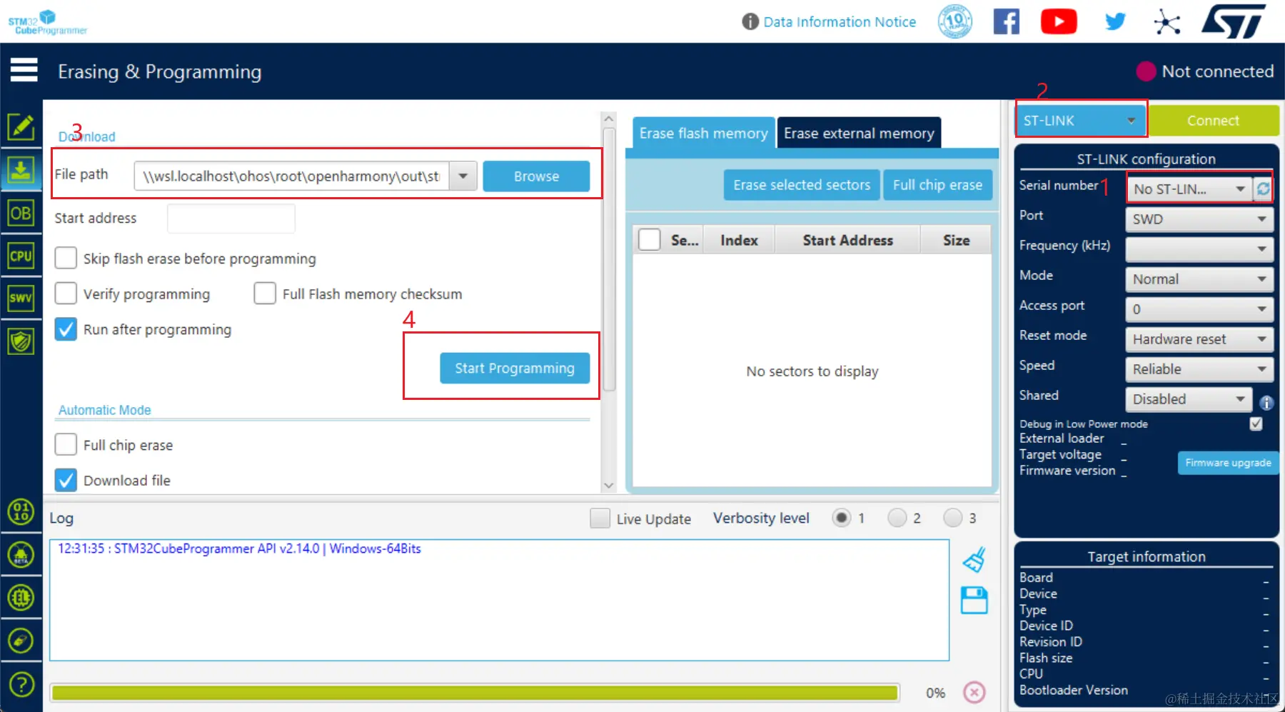Enable Full Flash memory checksum checkbox
The width and height of the screenshot is (1285, 712).
click(x=265, y=294)
